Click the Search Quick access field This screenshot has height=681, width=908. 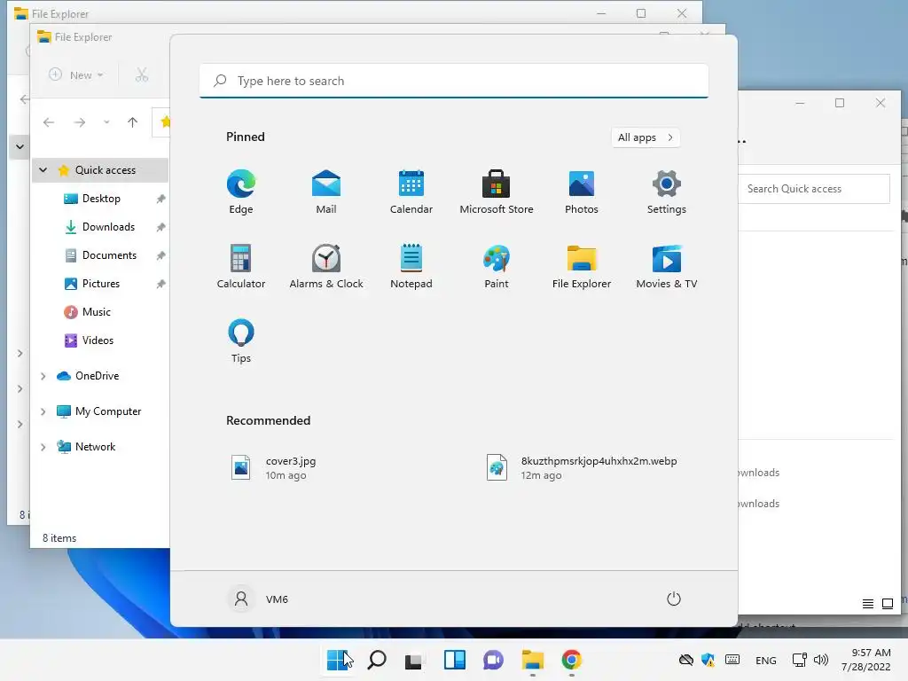pyautogui.click(x=814, y=189)
